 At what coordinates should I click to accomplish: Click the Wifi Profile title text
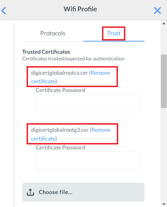point(80,9)
